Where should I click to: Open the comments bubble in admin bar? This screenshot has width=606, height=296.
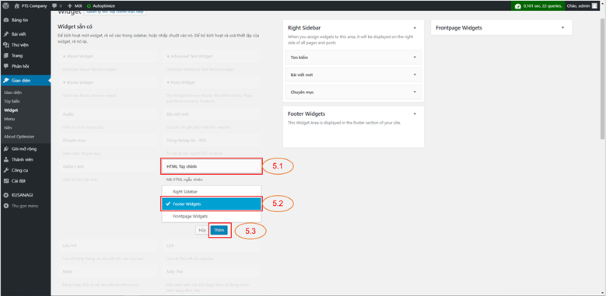pos(57,5)
